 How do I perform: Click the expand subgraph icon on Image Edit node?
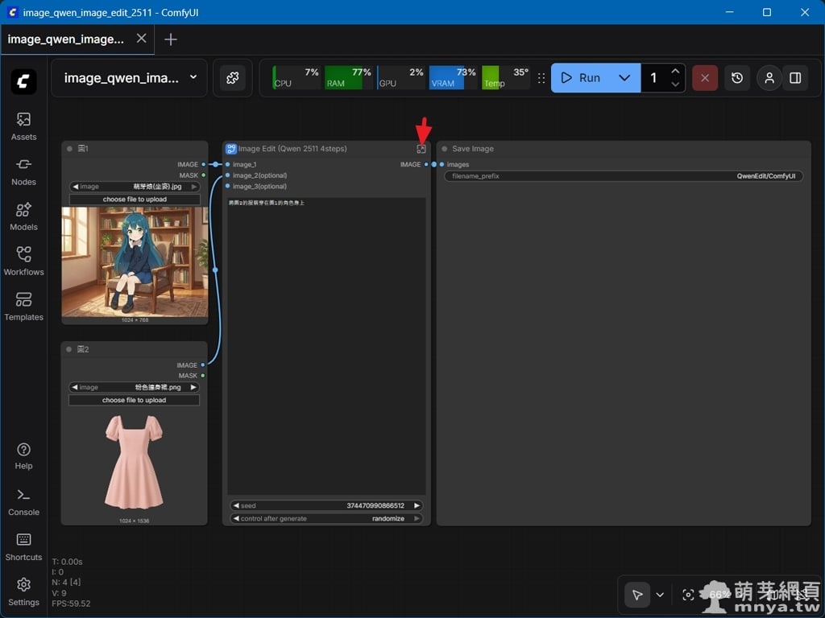click(421, 149)
